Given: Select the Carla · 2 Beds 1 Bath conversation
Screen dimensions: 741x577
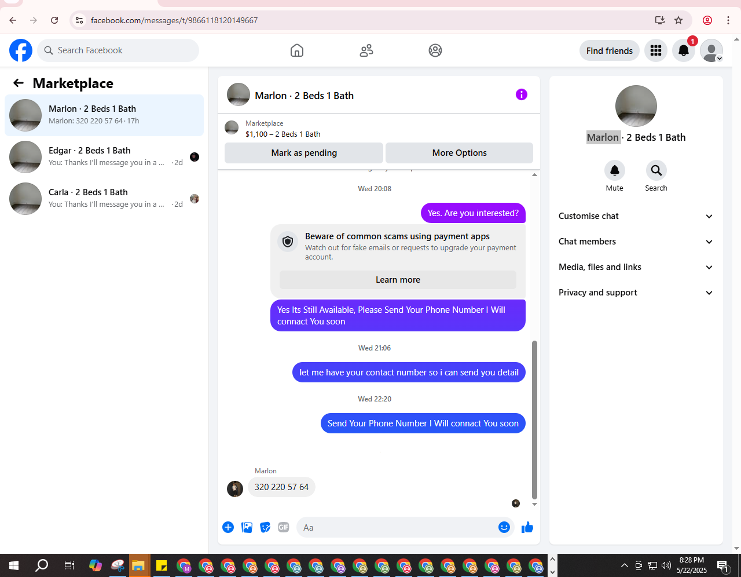Looking at the screenshot, I should point(104,199).
